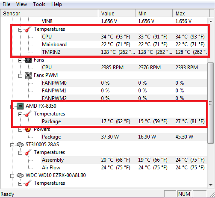The height and width of the screenshot is (198, 215).
Task: Select the WDC WD10 EZRX-00A8LB0 label
Action: pos(56,175)
